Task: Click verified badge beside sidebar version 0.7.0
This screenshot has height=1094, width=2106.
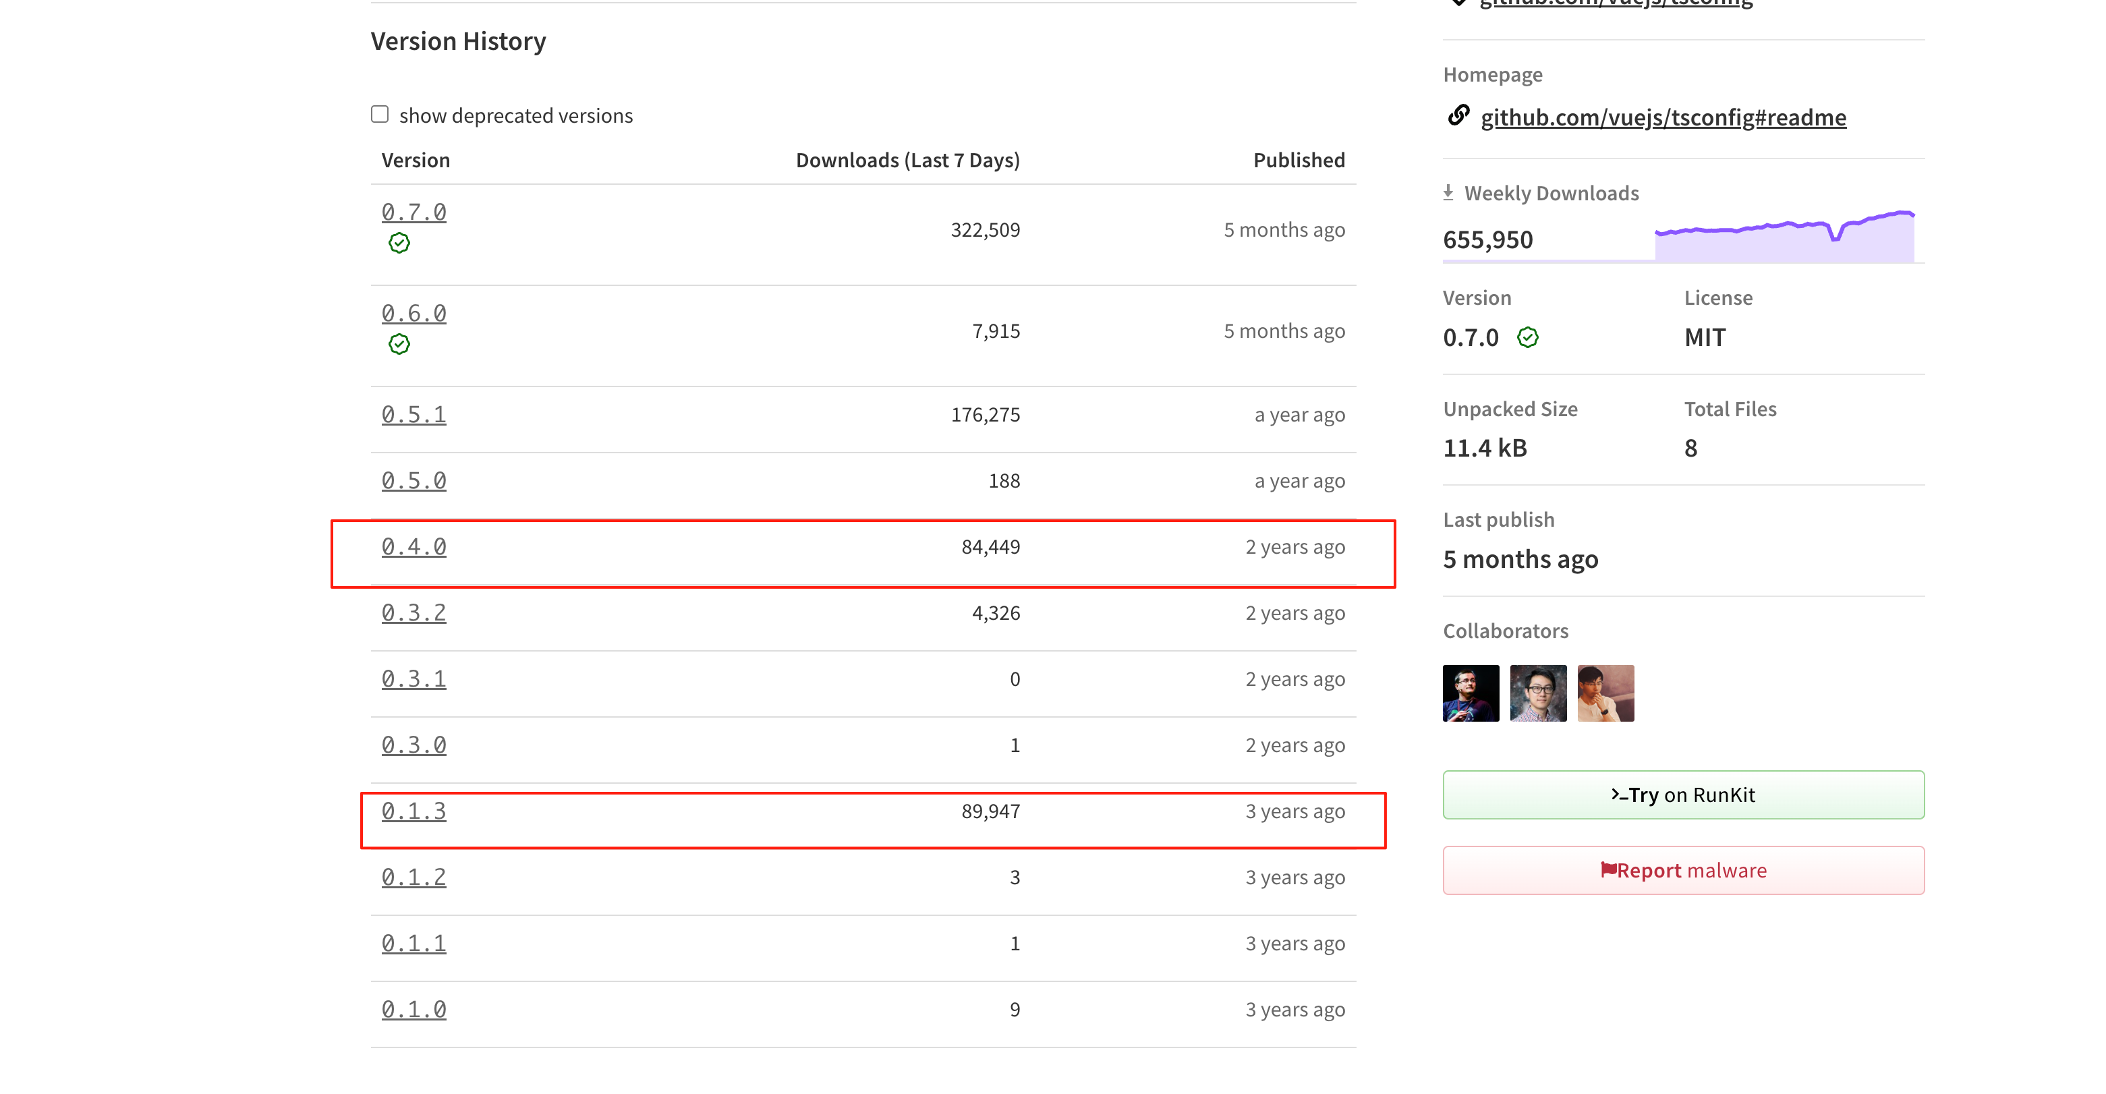Action: coord(1527,337)
